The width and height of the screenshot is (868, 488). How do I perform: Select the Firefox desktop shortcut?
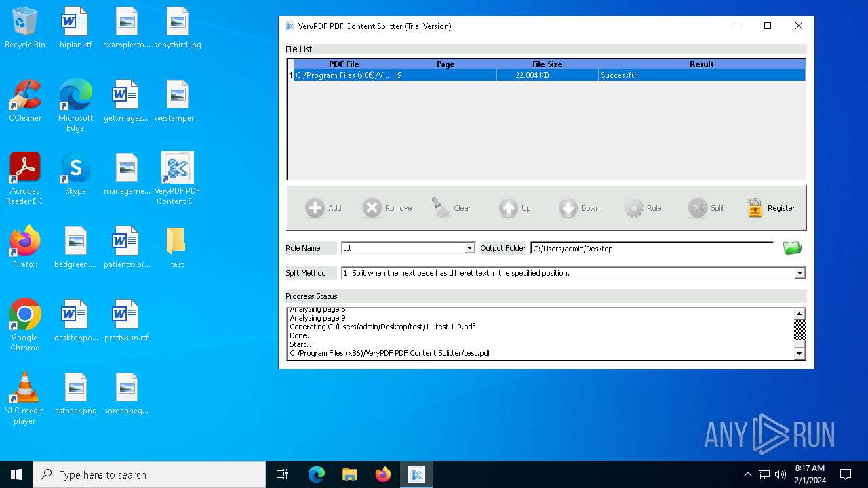(x=25, y=248)
